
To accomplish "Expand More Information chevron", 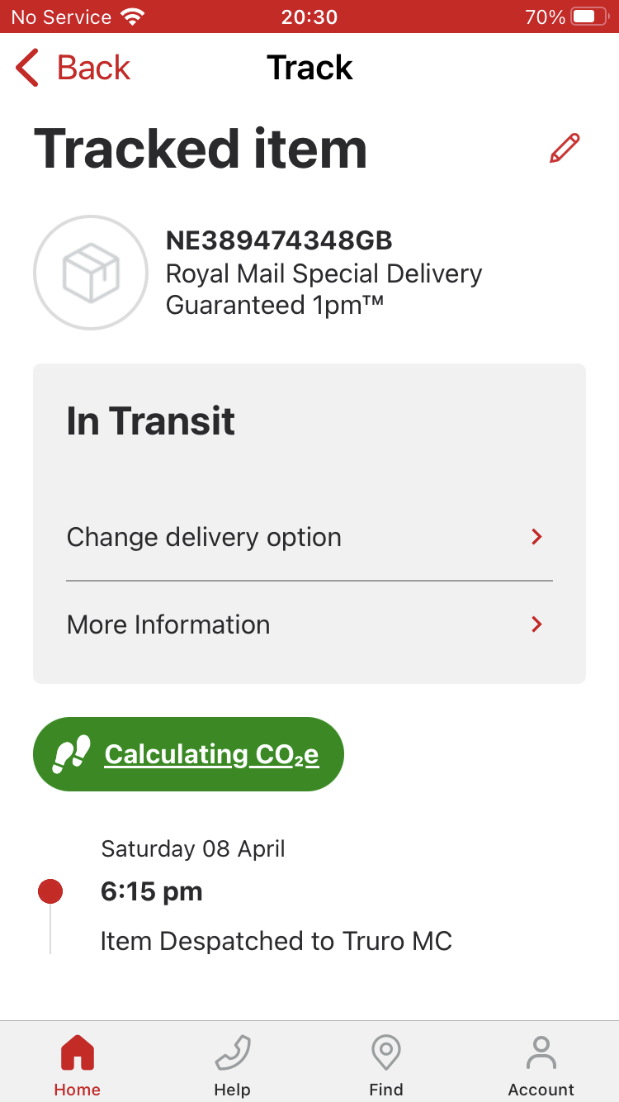I will click(x=536, y=625).
